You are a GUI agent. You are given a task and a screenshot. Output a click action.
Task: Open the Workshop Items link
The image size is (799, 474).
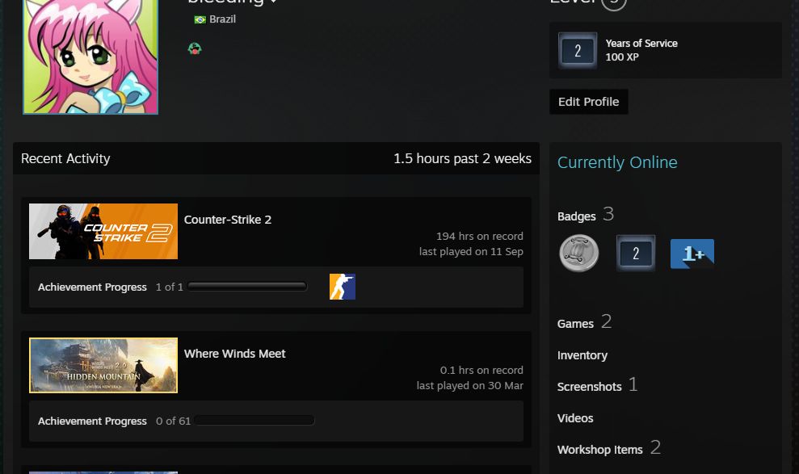click(x=599, y=450)
